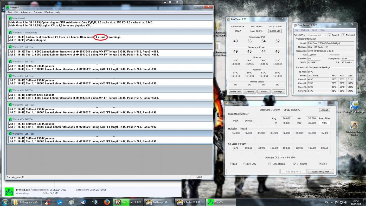
Task: Open Prime95 Window menu
Action: [49, 12]
